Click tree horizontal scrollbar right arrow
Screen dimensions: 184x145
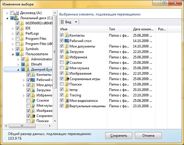50,126
